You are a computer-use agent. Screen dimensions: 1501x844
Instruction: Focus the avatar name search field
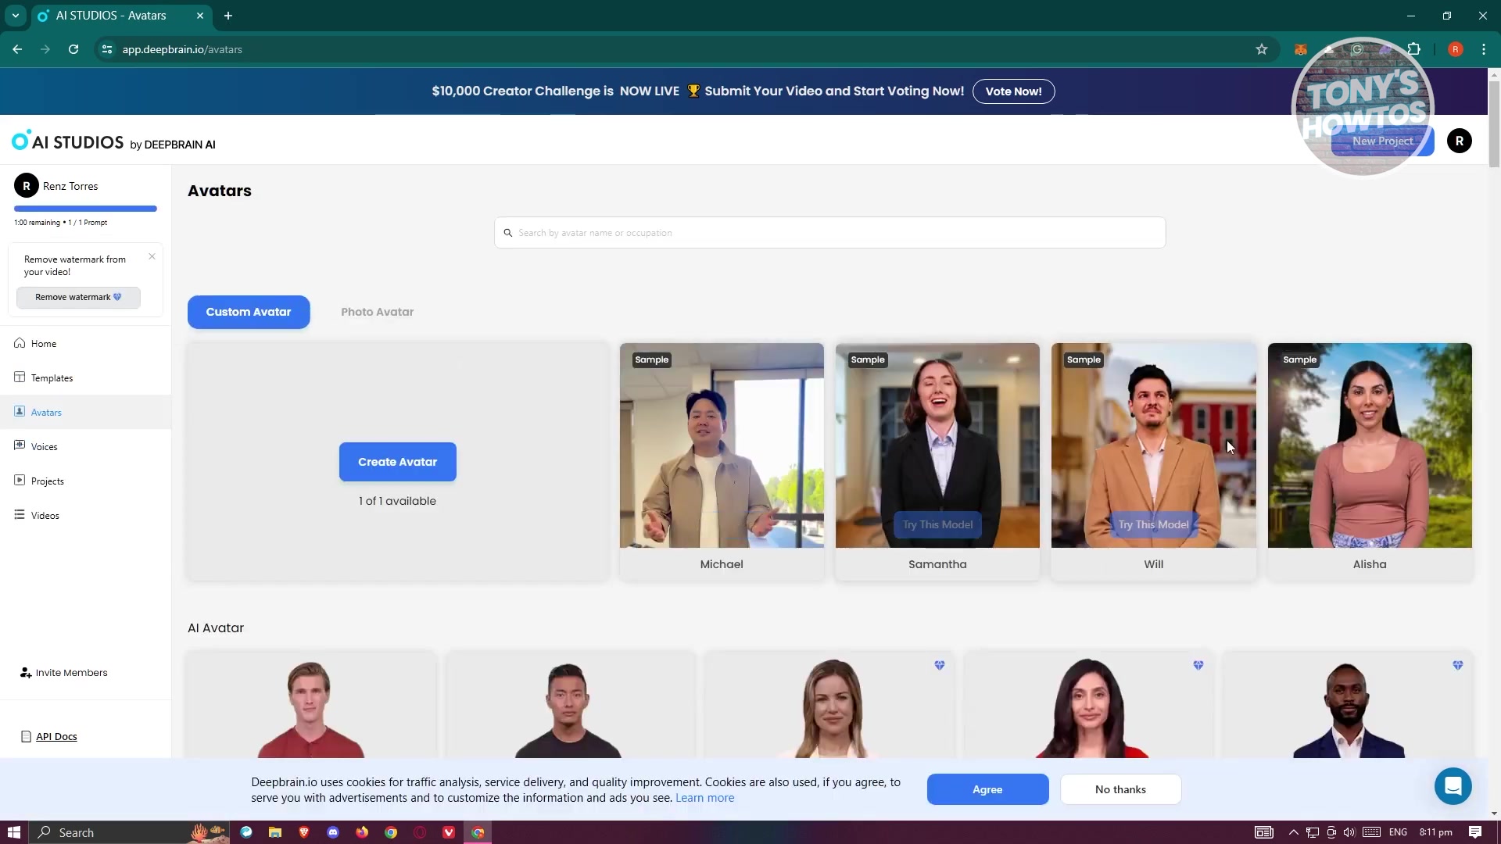coord(829,233)
